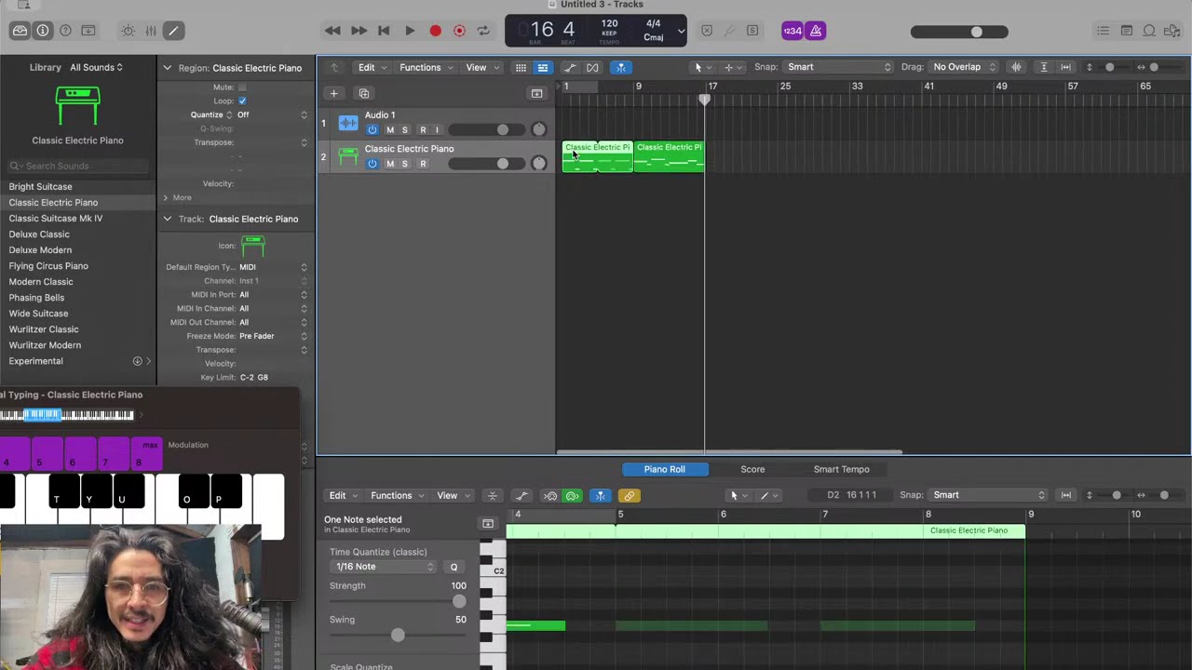Image resolution: width=1192 pixels, height=670 pixels.
Task: Toggle the Inspector button
Action: (x=43, y=31)
